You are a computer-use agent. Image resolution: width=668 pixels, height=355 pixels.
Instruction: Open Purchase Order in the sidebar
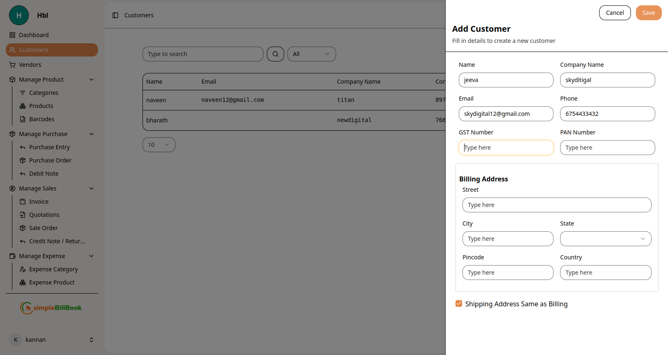tap(50, 160)
